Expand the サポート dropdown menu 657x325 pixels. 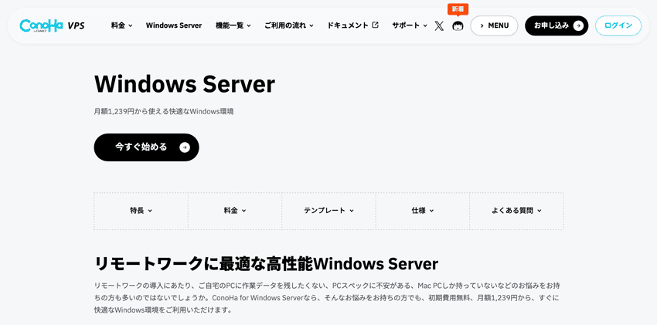(x=410, y=25)
